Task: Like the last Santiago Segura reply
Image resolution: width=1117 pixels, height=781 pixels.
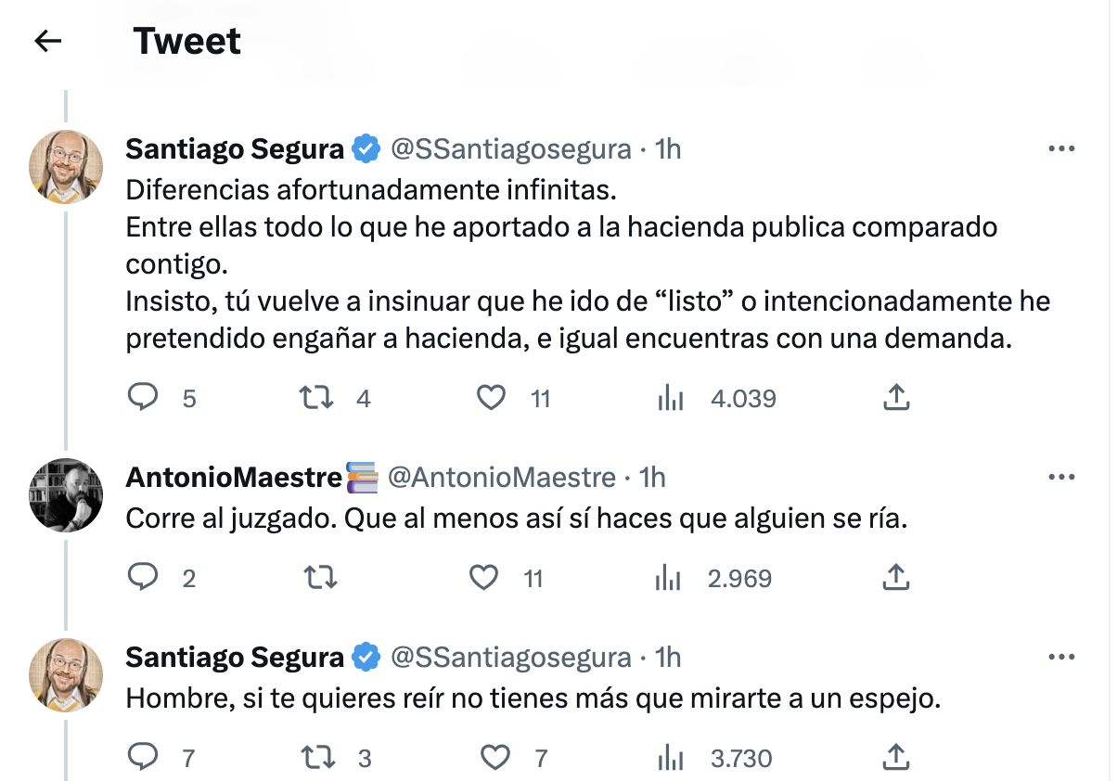Action: (x=495, y=757)
